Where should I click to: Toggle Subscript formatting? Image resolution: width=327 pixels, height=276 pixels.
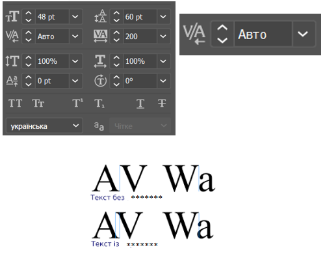(99, 103)
